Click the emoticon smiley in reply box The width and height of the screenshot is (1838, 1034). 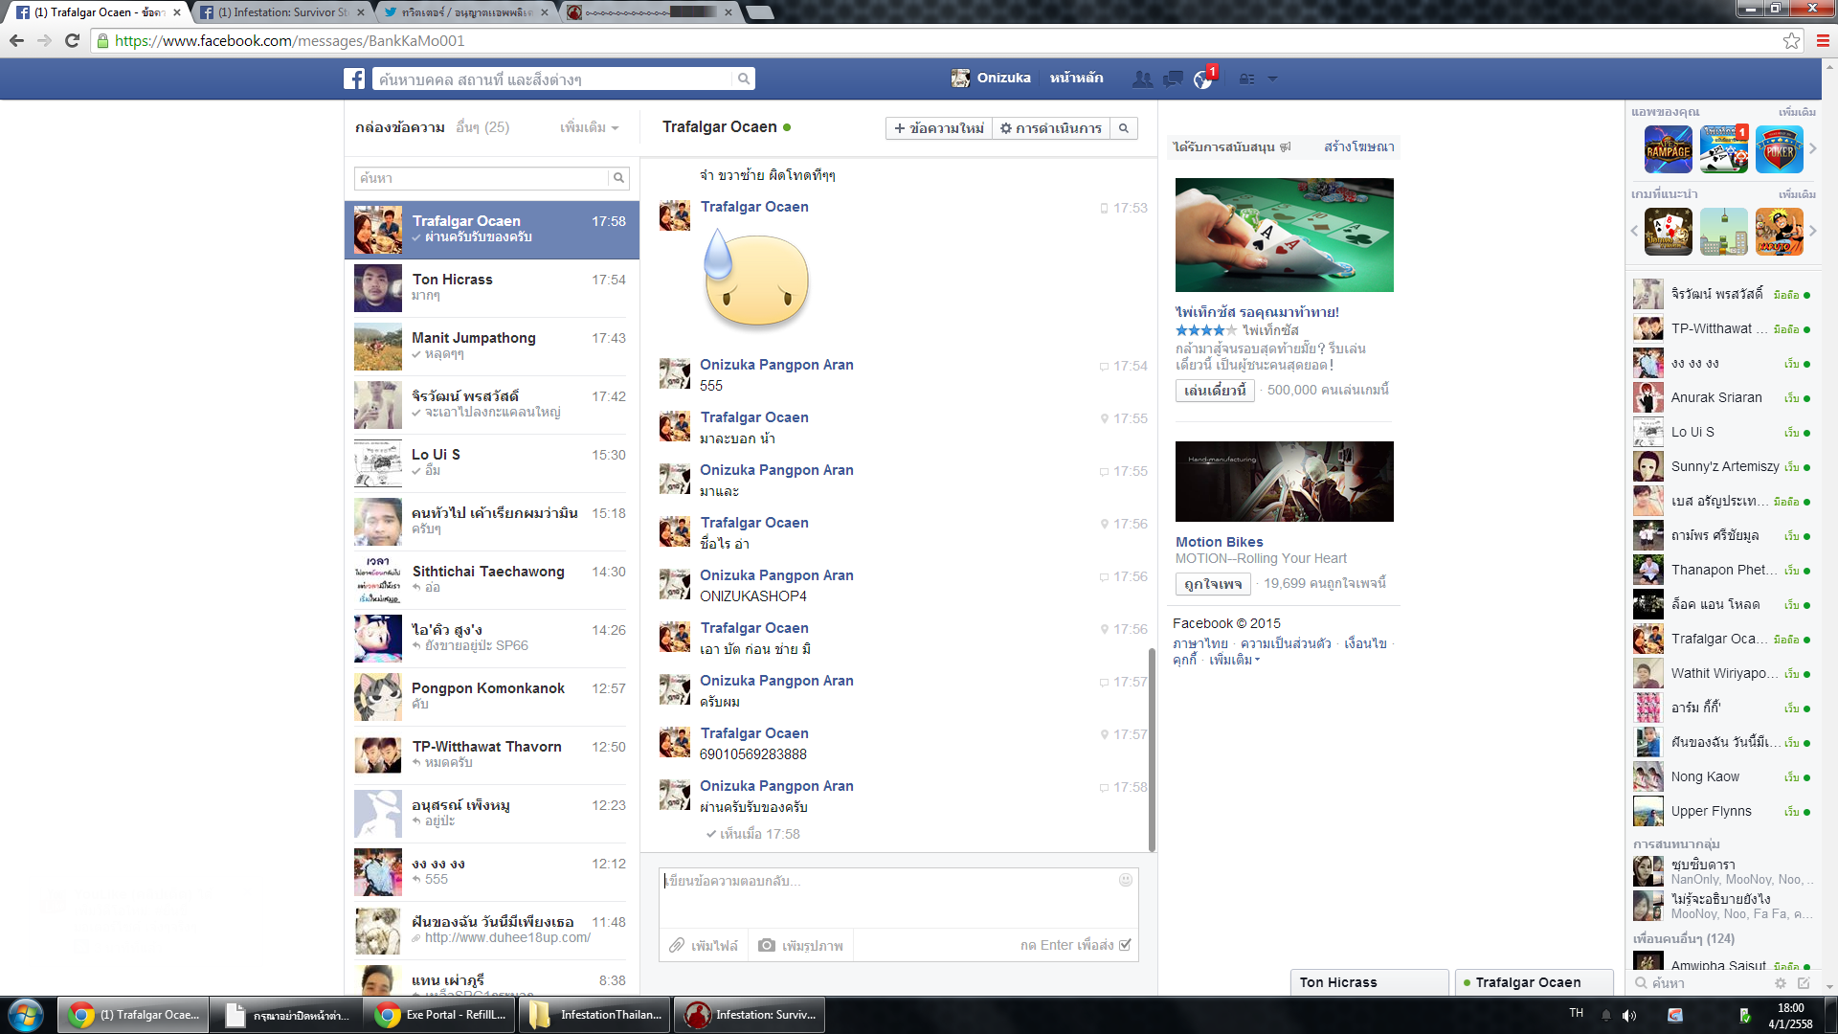coord(1126,880)
